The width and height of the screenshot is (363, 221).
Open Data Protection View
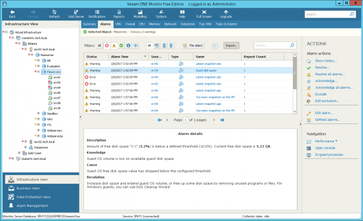click(41, 197)
